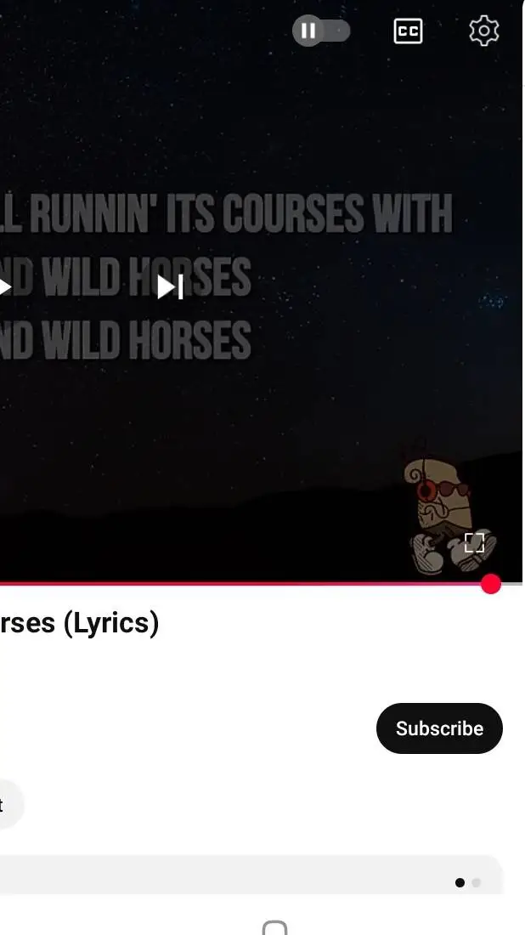Tap the play triangle at the left edge

[x=5, y=287]
